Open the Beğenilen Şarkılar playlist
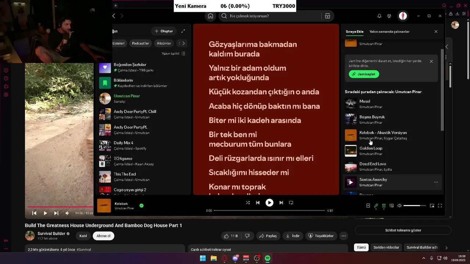 tap(143, 67)
